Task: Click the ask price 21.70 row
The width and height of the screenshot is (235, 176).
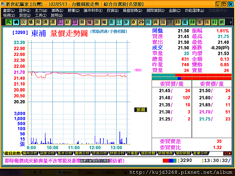Action: pos(212,112)
